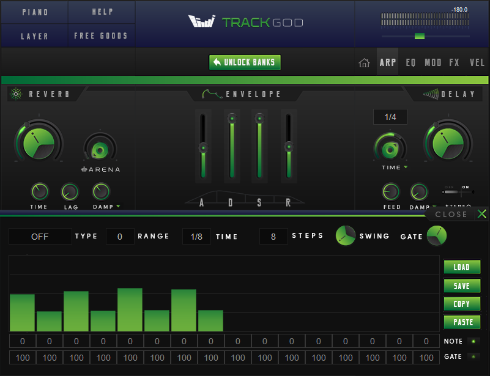The image size is (490, 376).
Task: Open the FREE GOODS menu
Action: coord(101,35)
